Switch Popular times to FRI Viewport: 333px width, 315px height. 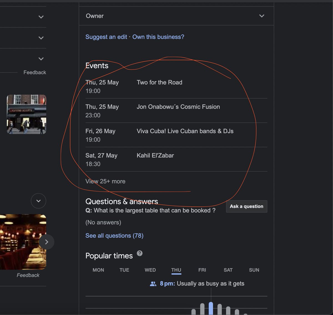(202, 270)
